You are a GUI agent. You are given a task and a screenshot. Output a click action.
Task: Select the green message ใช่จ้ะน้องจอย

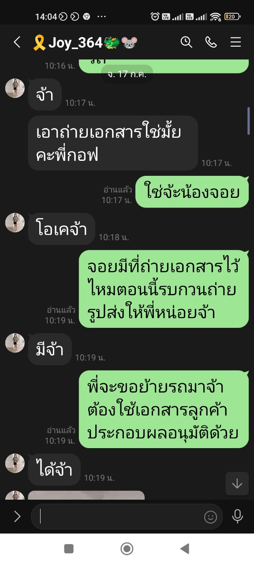coord(192,192)
